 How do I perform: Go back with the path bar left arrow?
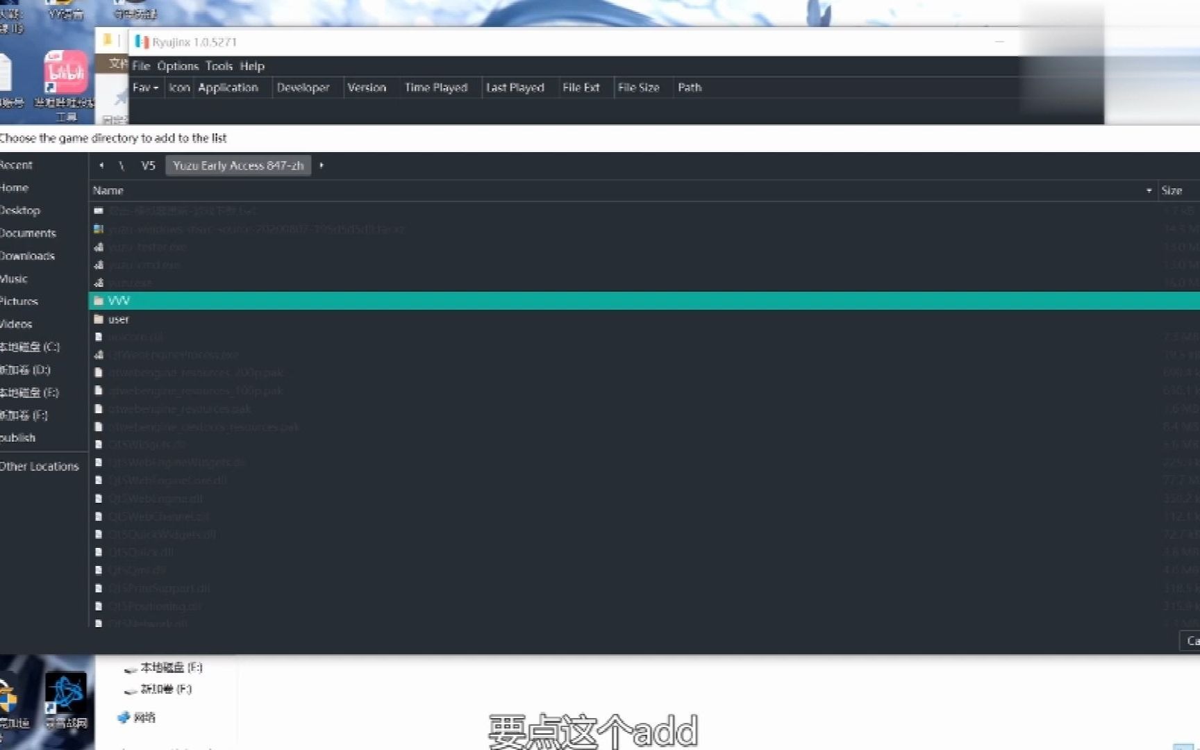[x=102, y=165]
